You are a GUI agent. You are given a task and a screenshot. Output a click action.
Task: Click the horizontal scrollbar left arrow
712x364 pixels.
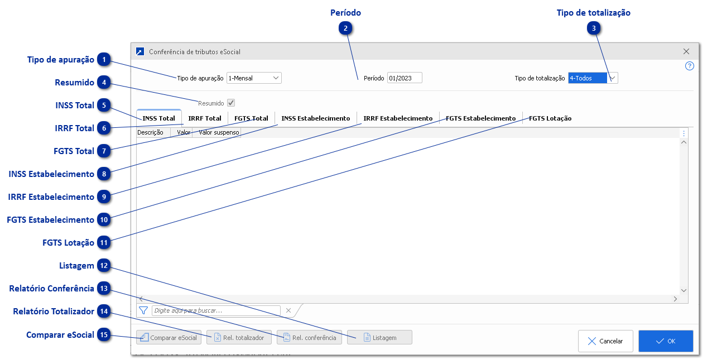coord(141,299)
